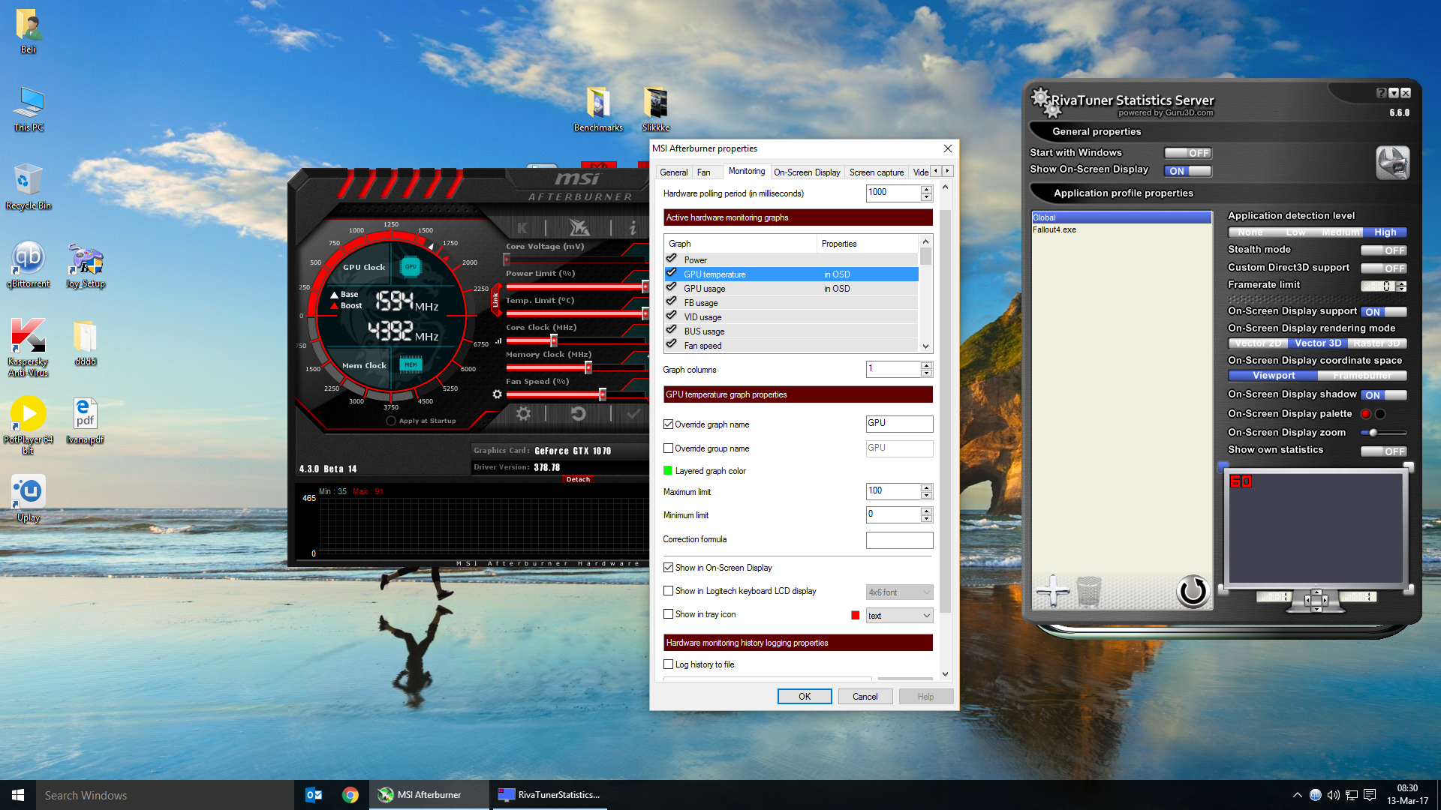The height and width of the screenshot is (810, 1441).
Task: Click Cancel in Afterburner properties
Action: (x=865, y=697)
